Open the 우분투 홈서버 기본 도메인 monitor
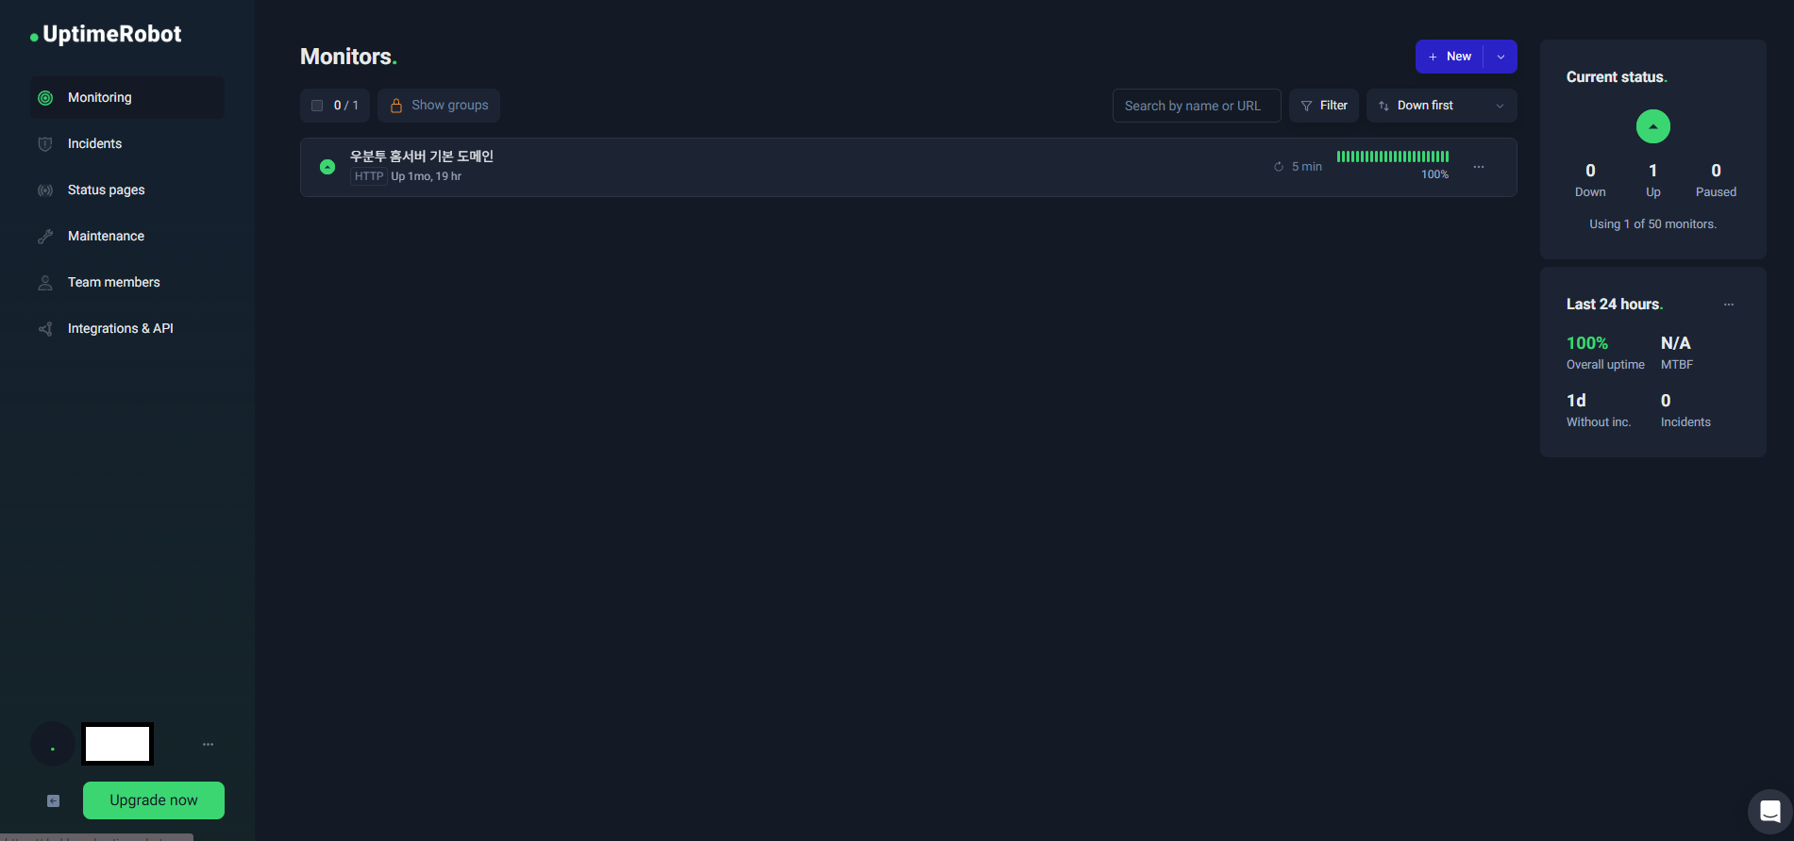The height and width of the screenshot is (841, 1794). [x=422, y=156]
